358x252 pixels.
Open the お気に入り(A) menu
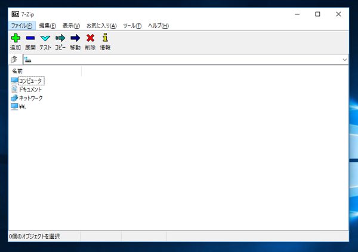pos(101,26)
